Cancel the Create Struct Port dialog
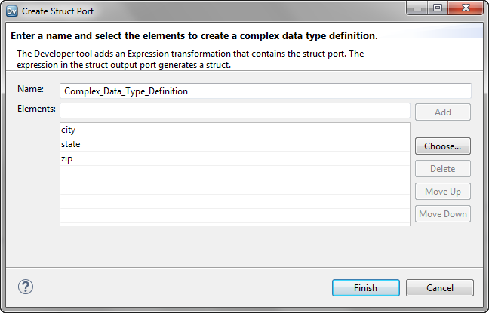Viewport: 489px width, 313px height. point(439,288)
